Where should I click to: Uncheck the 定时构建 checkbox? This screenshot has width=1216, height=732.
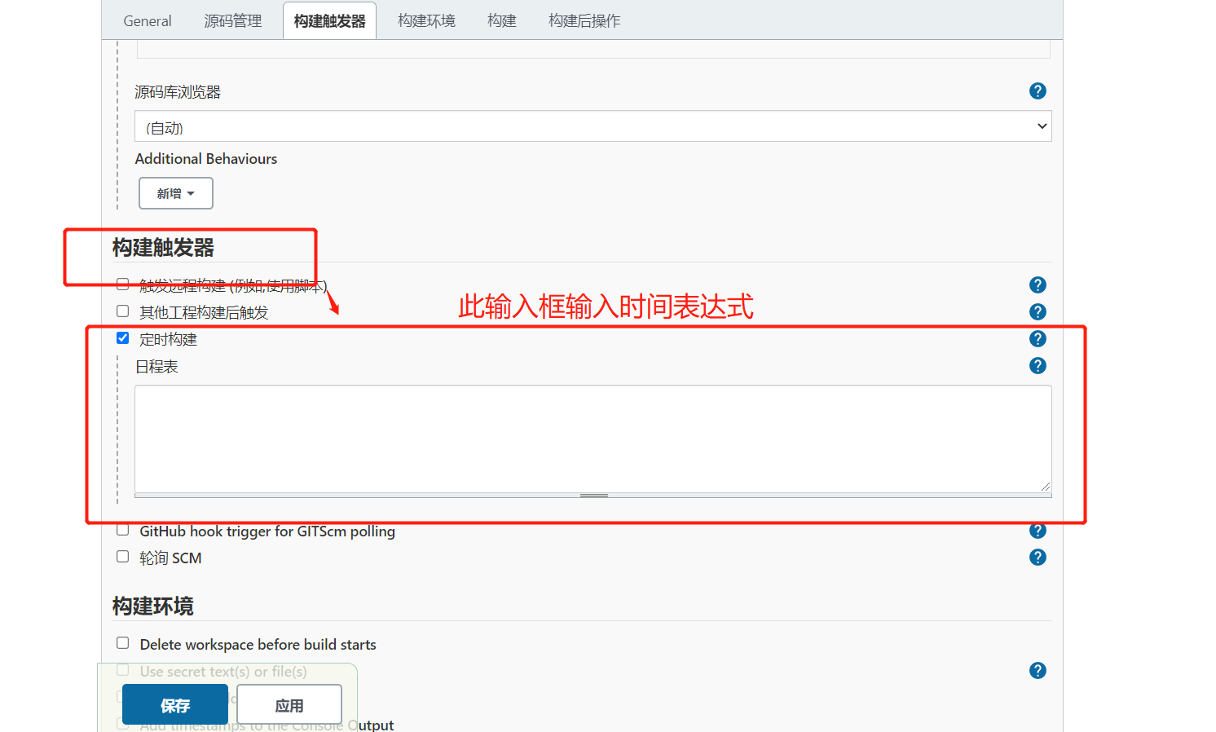(123, 338)
